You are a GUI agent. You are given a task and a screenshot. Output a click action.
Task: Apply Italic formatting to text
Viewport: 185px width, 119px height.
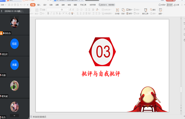(x=51, y=13)
